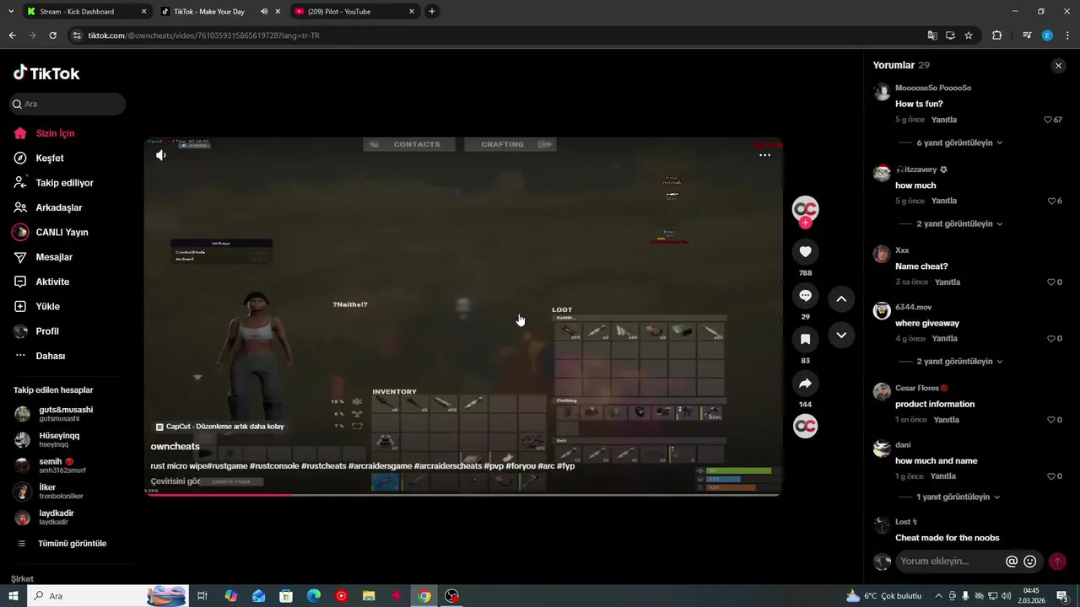The image size is (1080, 607).
Task: Bookmark the video to favorites
Action: coord(805,339)
